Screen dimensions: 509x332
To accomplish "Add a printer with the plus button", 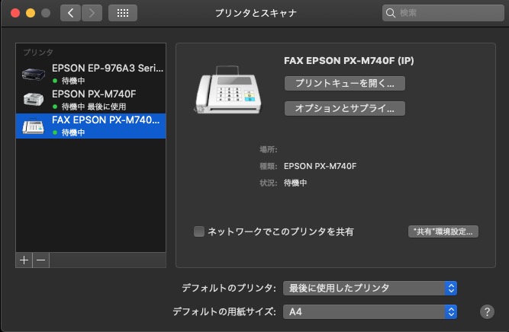I will click(24, 260).
